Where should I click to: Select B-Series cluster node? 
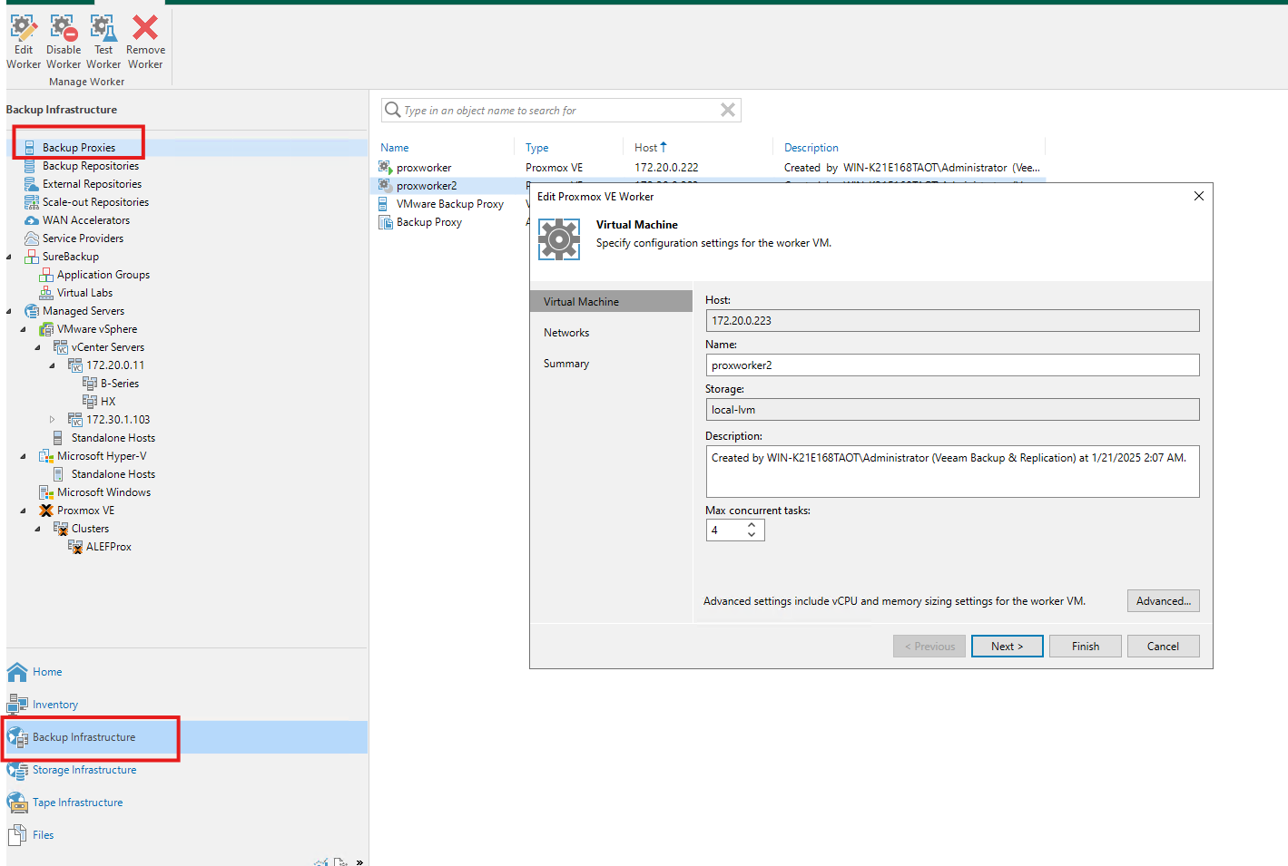click(120, 384)
